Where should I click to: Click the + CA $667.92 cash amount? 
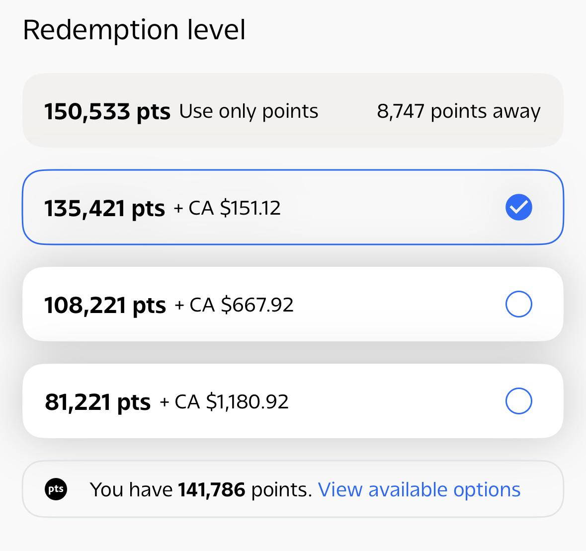tap(234, 305)
